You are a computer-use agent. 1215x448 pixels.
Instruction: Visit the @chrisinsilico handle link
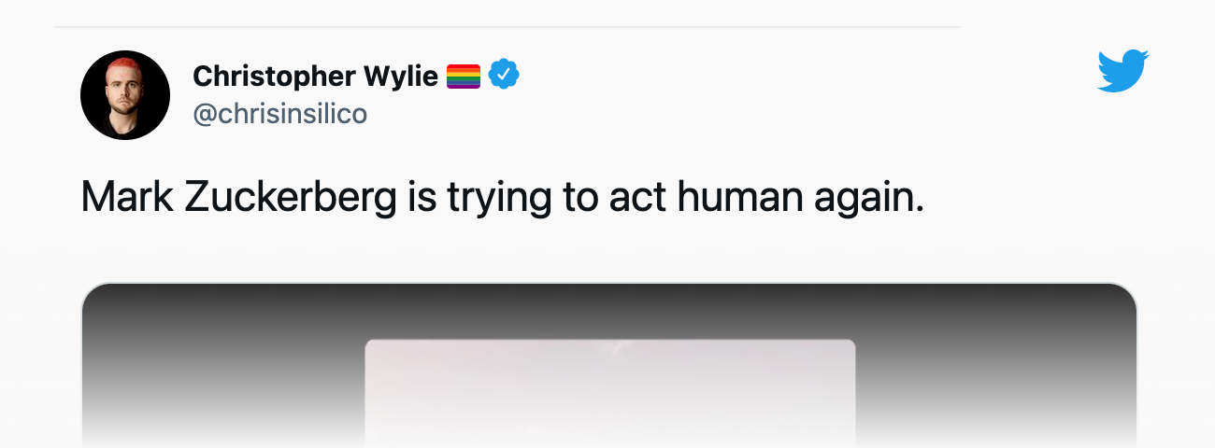tap(279, 114)
